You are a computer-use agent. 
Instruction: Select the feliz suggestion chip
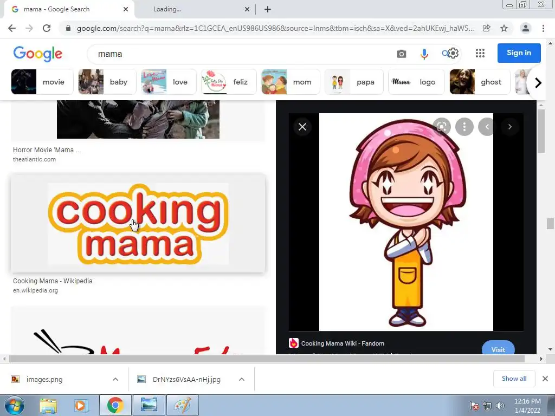[x=229, y=82]
